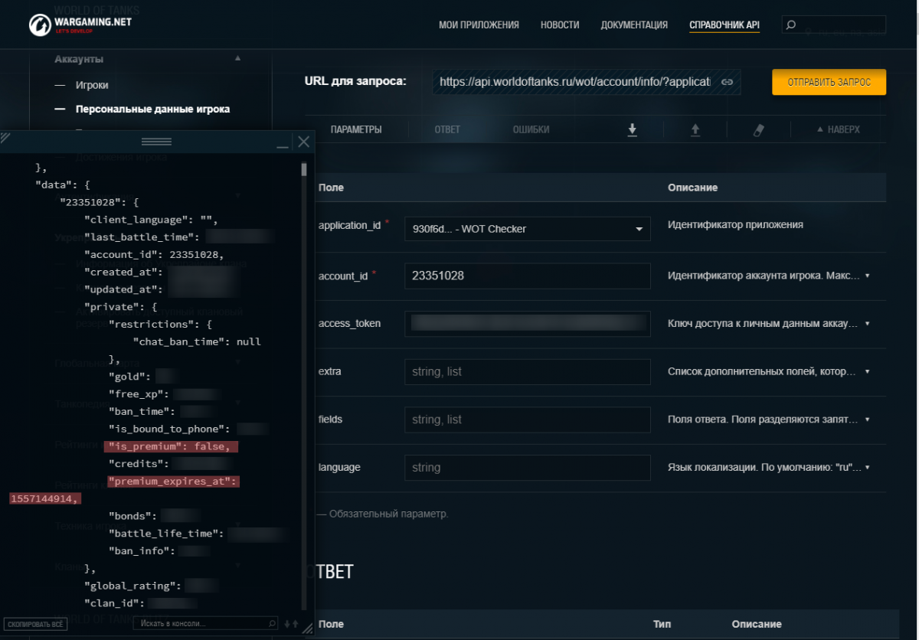Switch to the Ошибки tab
The height and width of the screenshot is (640, 919).
pyautogui.click(x=531, y=129)
